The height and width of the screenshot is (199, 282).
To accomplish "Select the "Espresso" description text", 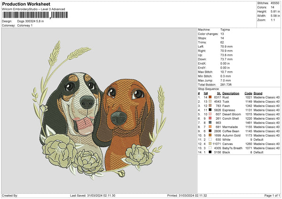I will pos(228,110).
